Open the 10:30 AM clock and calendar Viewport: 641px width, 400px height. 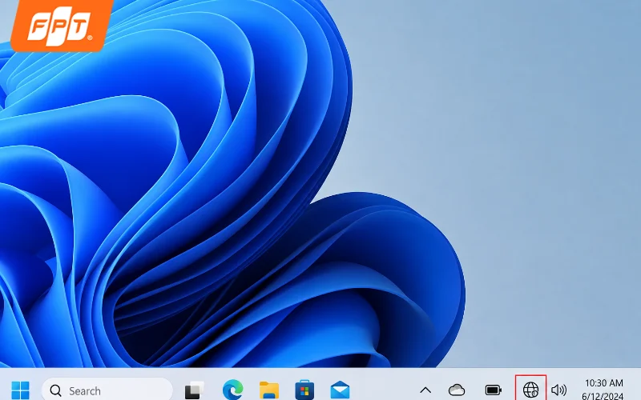(603, 389)
